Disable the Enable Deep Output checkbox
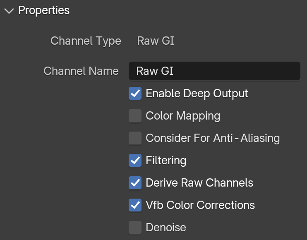Image resolution: width=307 pixels, height=240 pixels. coord(135,94)
